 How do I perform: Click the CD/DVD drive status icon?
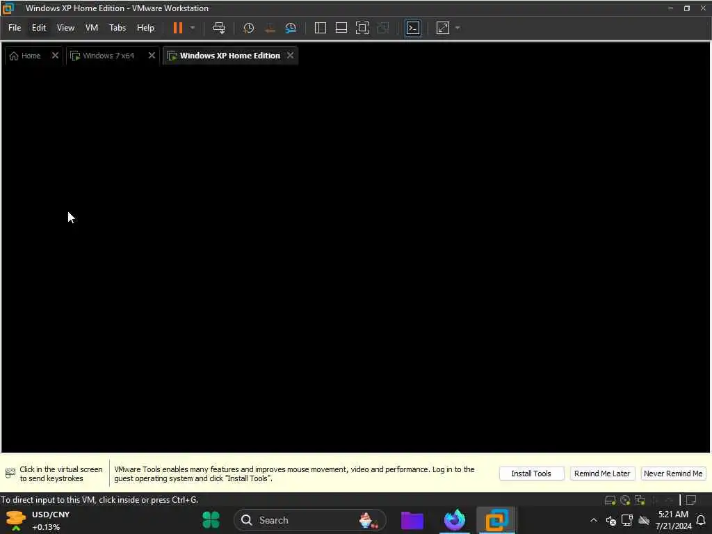point(625,500)
